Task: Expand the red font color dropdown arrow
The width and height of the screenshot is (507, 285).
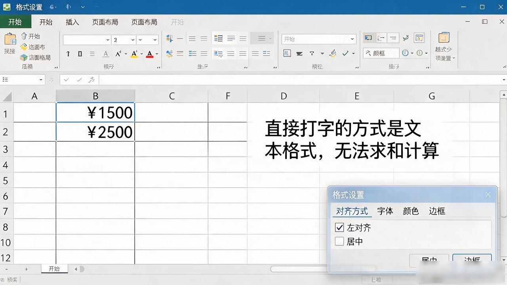Action: click(x=157, y=54)
